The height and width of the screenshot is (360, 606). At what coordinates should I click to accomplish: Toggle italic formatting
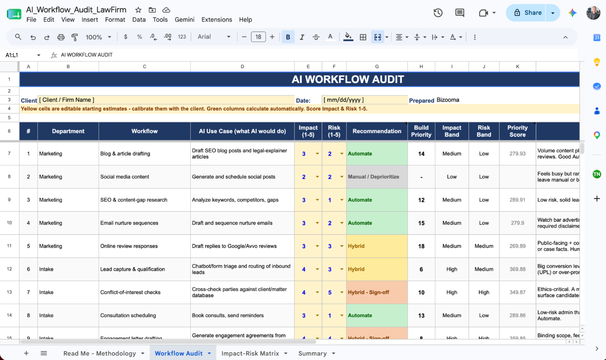click(302, 37)
